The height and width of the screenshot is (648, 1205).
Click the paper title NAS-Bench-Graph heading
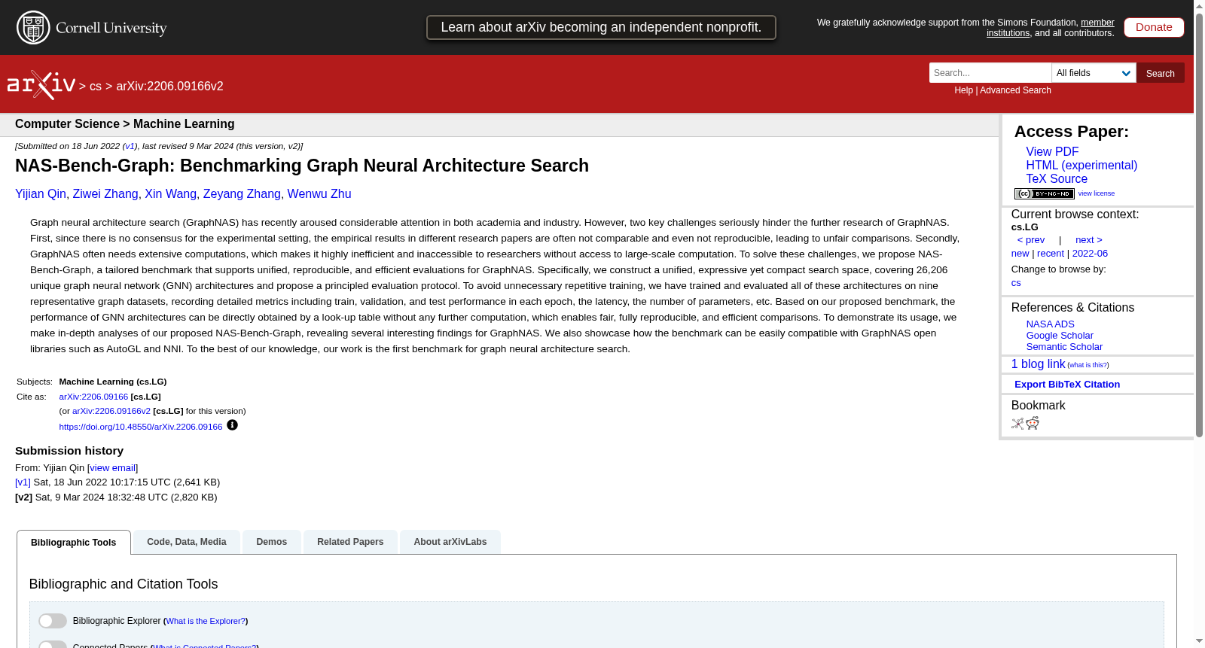coord(302,166)
